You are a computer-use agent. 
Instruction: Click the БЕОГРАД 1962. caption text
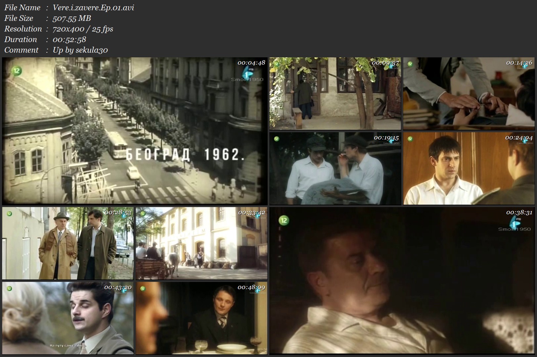185,155
